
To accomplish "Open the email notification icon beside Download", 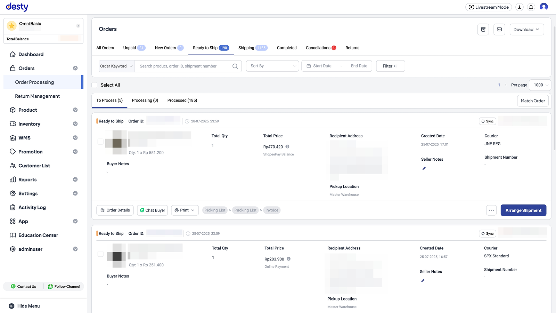I will (x=499, y=29).
